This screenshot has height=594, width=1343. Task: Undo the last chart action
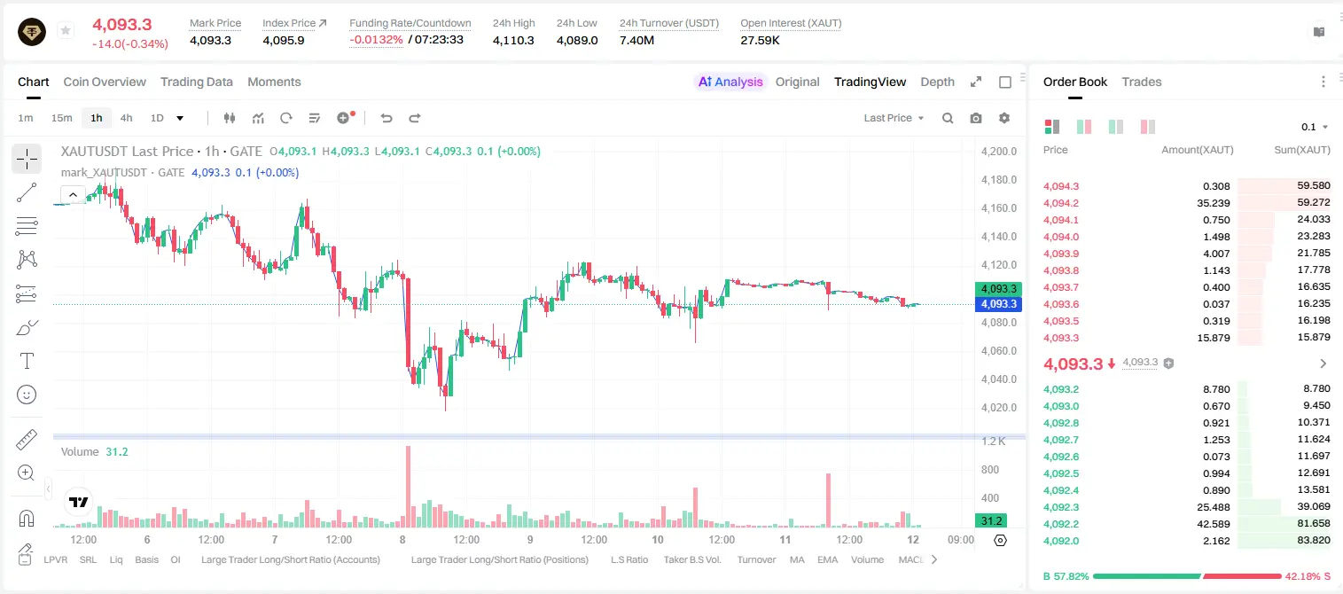coord(386,118)
